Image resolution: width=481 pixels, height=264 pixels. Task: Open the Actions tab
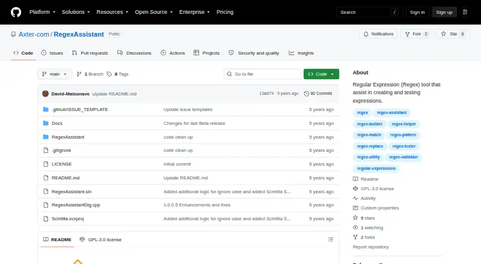coord(173,53)
